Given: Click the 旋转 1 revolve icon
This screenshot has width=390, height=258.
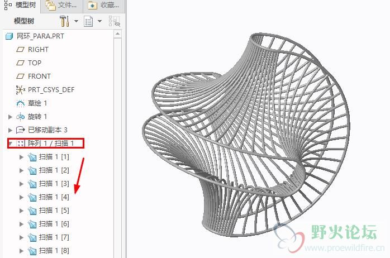Looking at the screenshot, I should pyautogui.click(x=21, y=116).
